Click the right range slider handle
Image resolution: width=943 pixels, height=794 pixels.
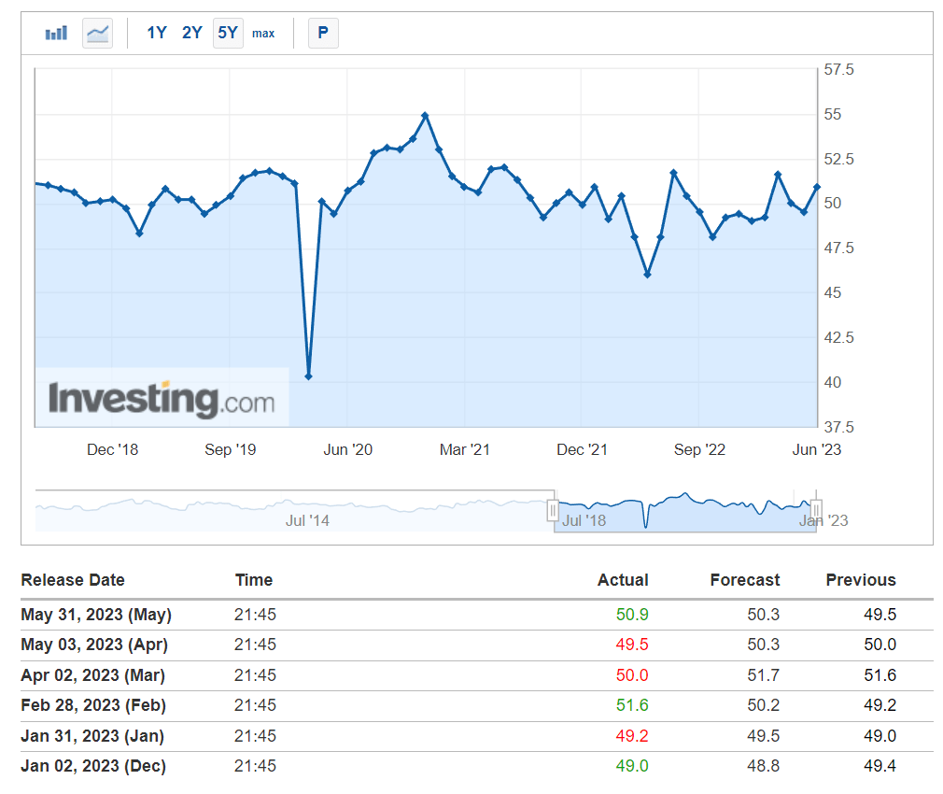click(x=816, y=511)
